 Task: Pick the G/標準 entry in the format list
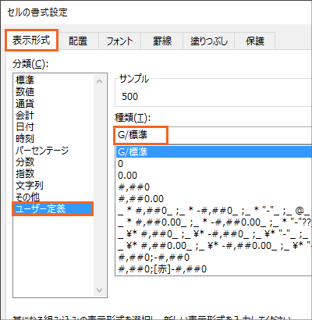[214, 151]
